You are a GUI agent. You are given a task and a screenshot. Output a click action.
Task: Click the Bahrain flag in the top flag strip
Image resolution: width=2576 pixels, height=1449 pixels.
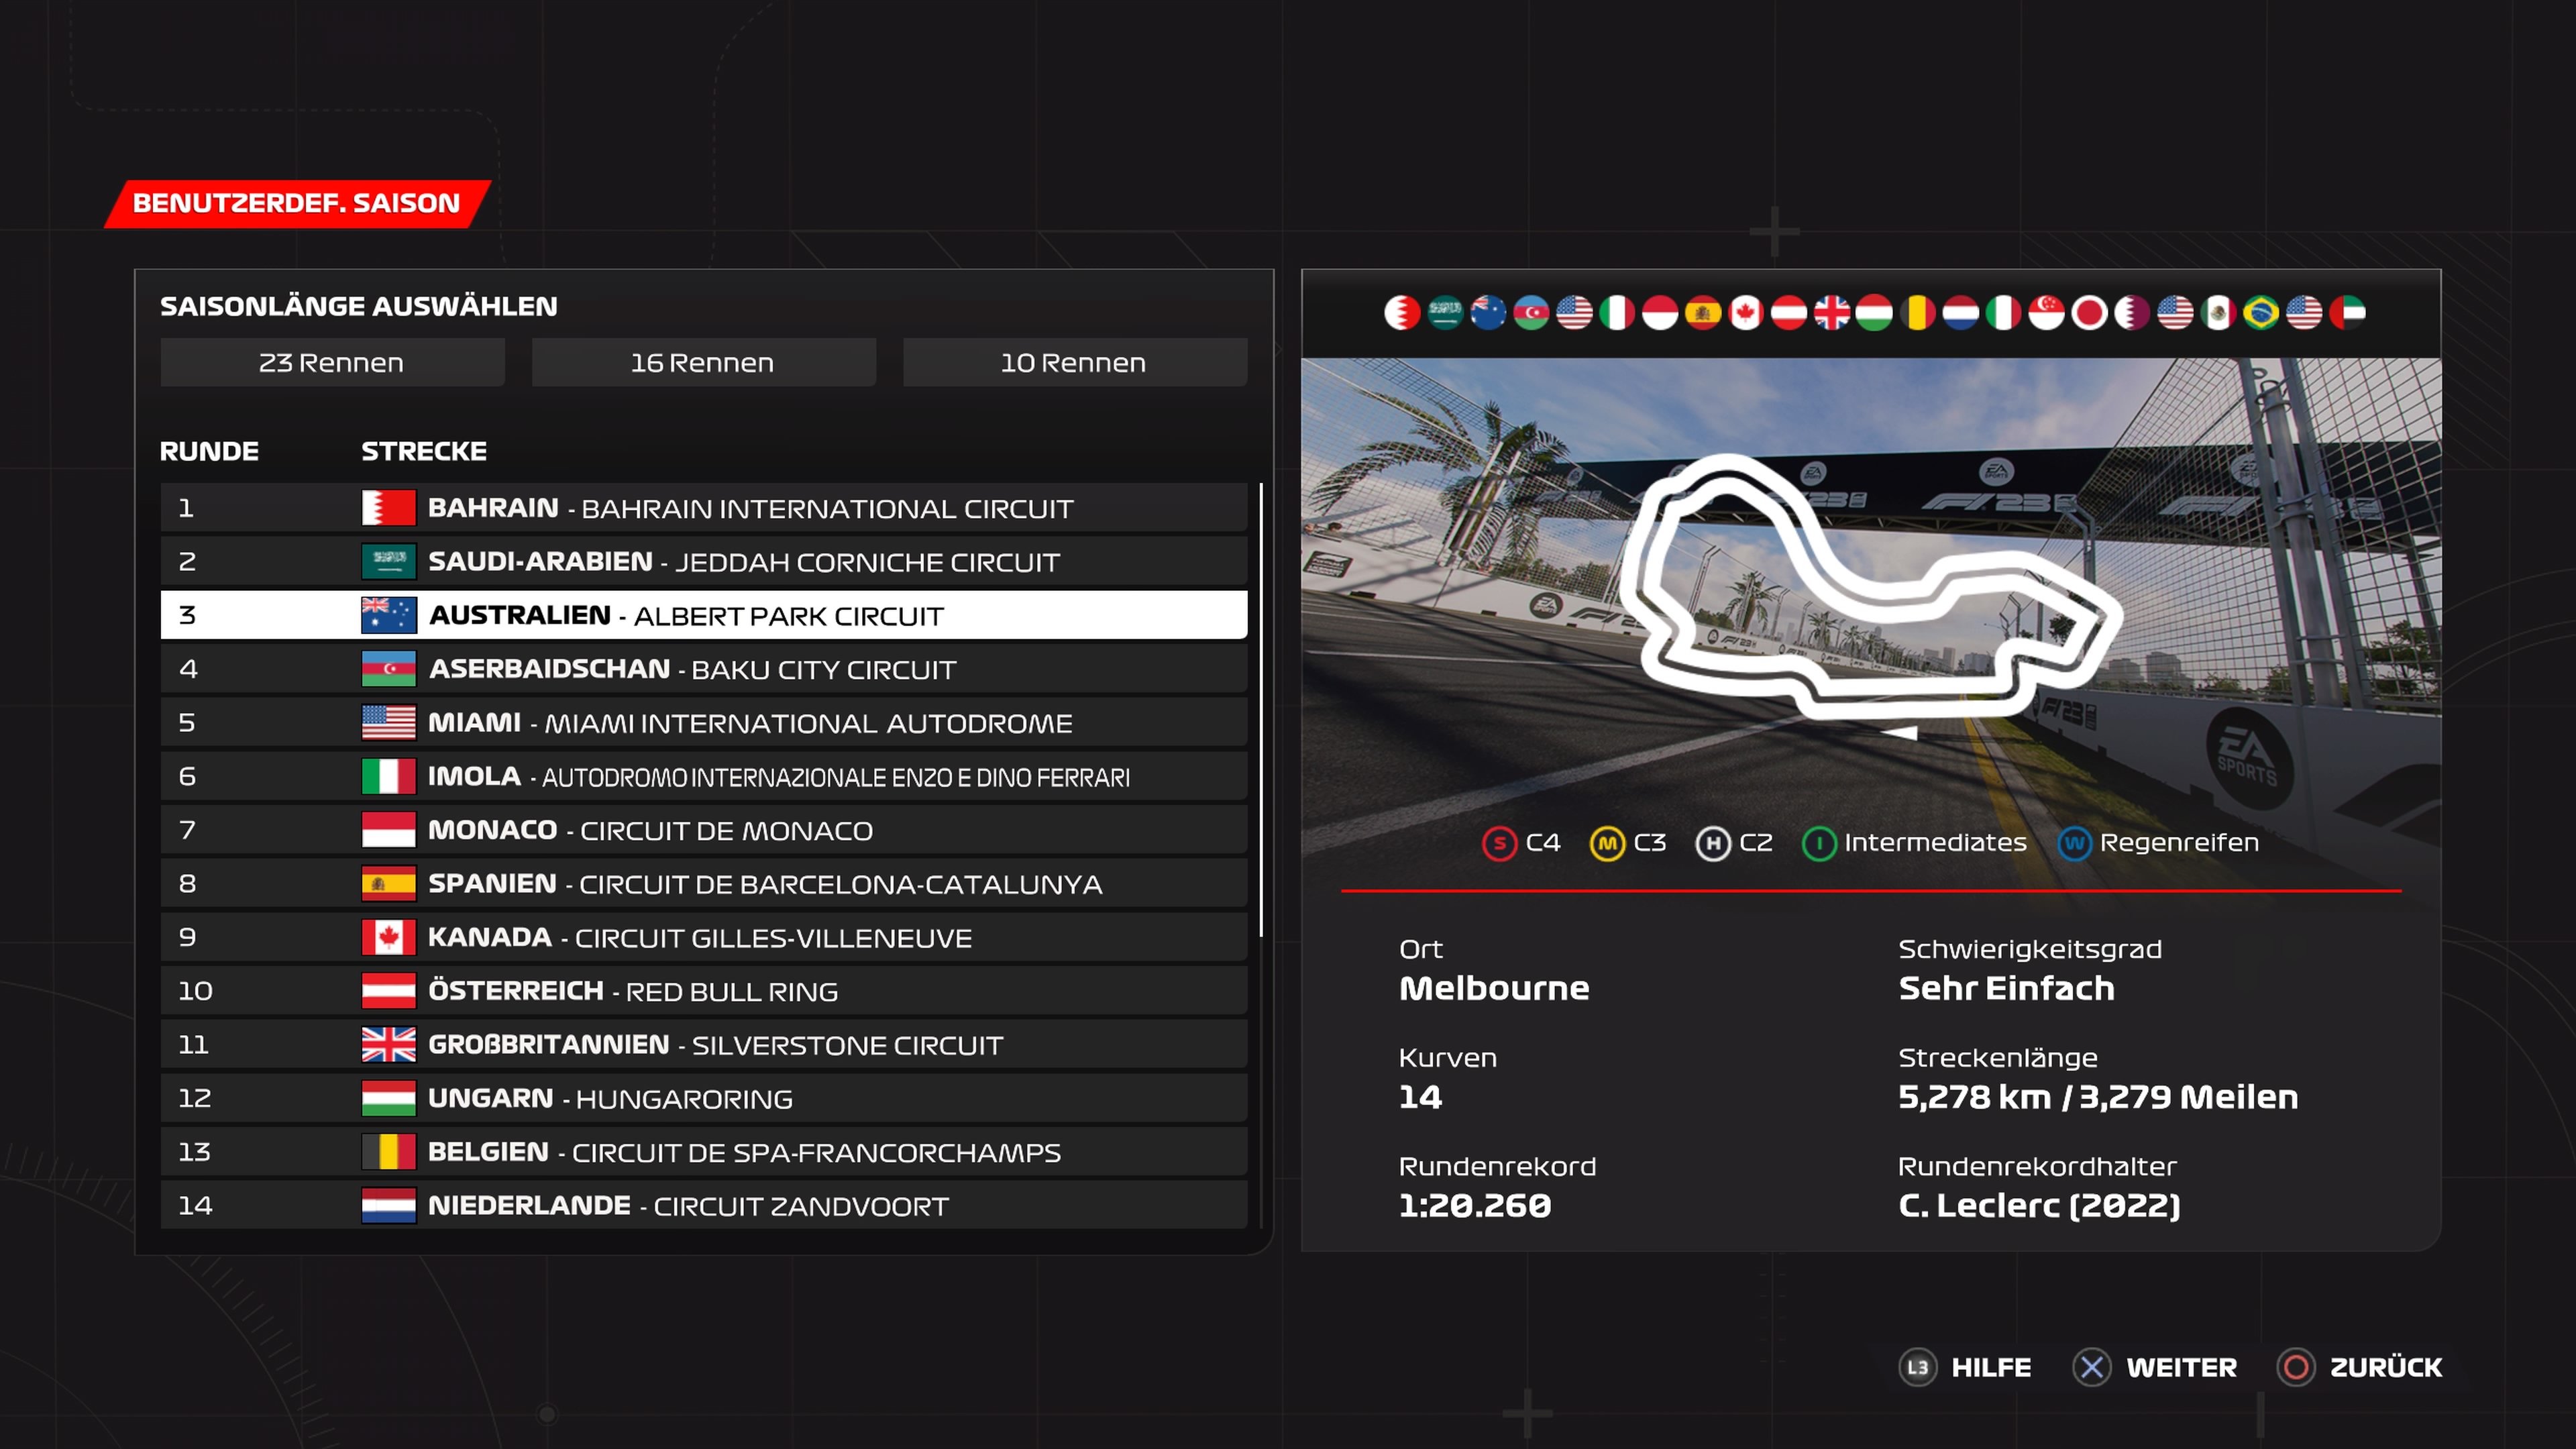[1402, 313]
